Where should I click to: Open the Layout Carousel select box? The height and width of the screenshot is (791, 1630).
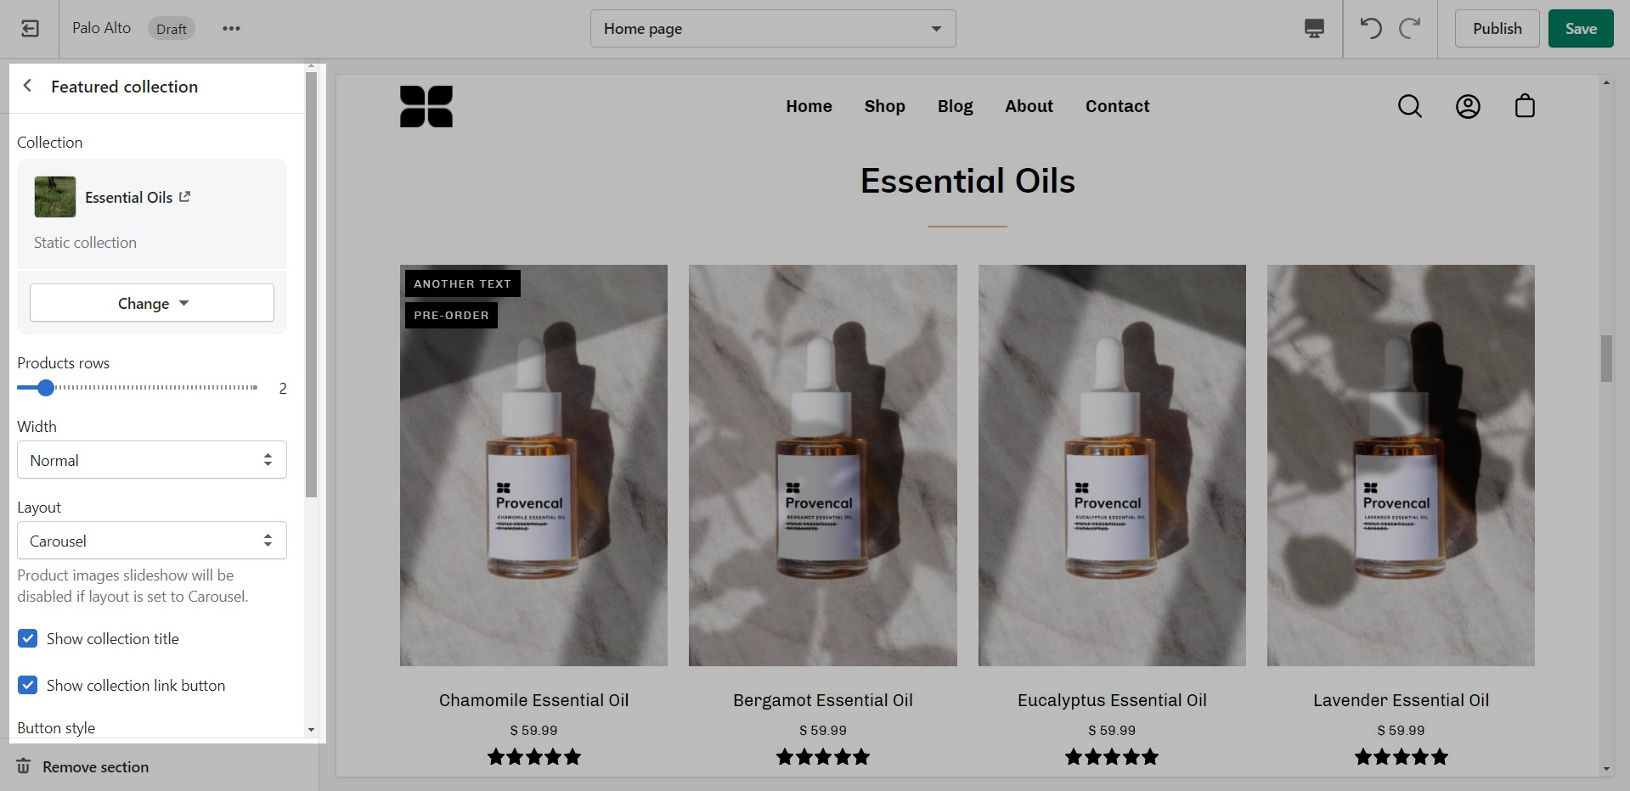tap(152, 541)
